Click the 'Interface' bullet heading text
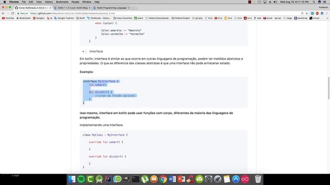 click(x=96, y=51)
